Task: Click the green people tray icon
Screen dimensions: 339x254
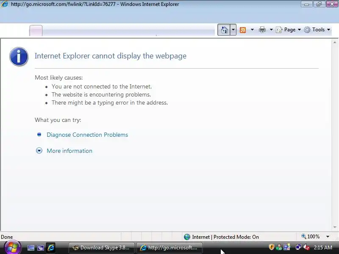Action: (279, 247)
